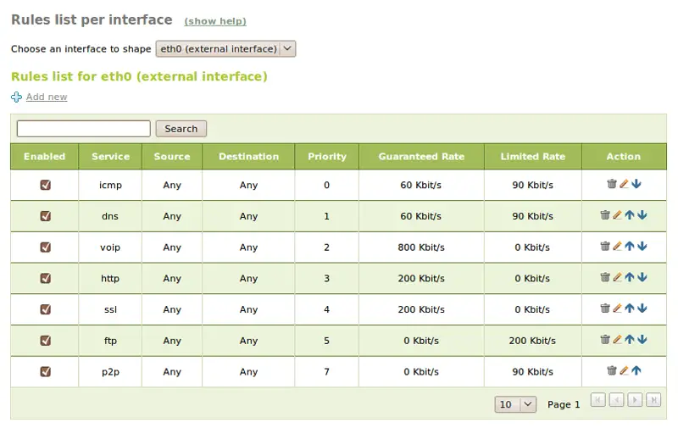Open the interface selection dropdown
678x428 pixels.
coord(225,49)
